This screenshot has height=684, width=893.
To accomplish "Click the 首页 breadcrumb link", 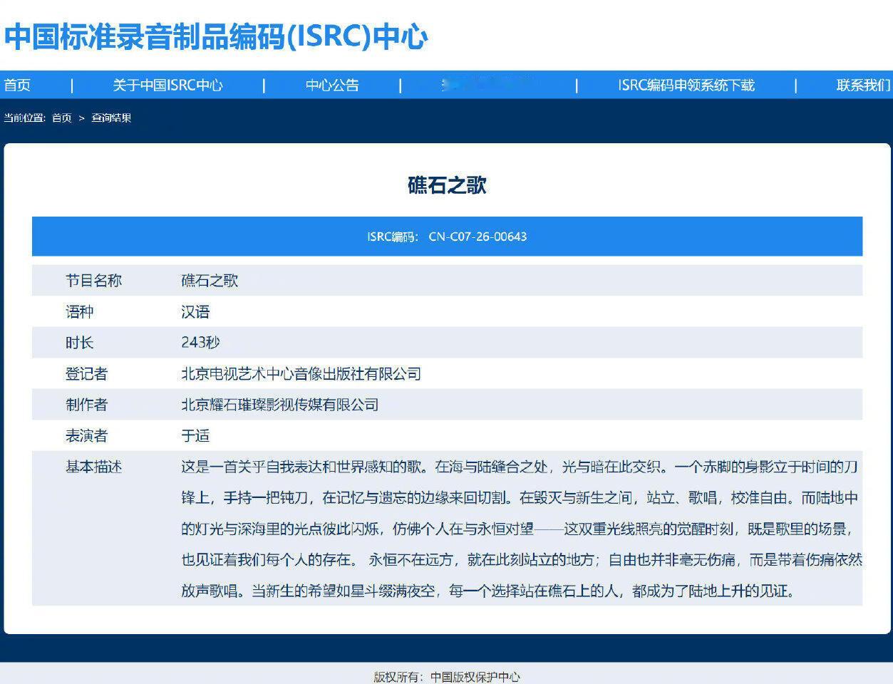I will pos(61,118).
